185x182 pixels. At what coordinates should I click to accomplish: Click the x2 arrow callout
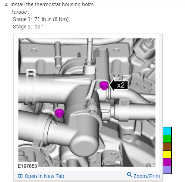point(119,85)
